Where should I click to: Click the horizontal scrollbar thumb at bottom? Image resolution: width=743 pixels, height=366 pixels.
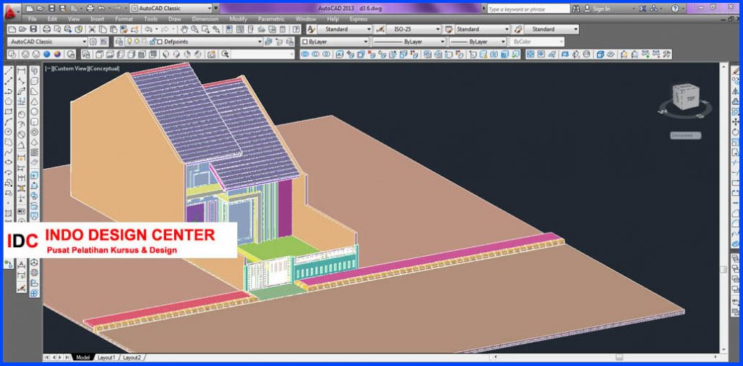[x=619, y=357]
